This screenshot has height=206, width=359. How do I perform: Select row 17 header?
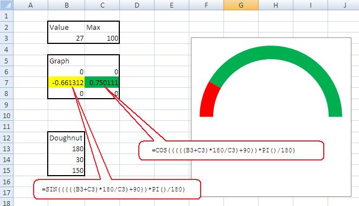(x=7, y=193)
